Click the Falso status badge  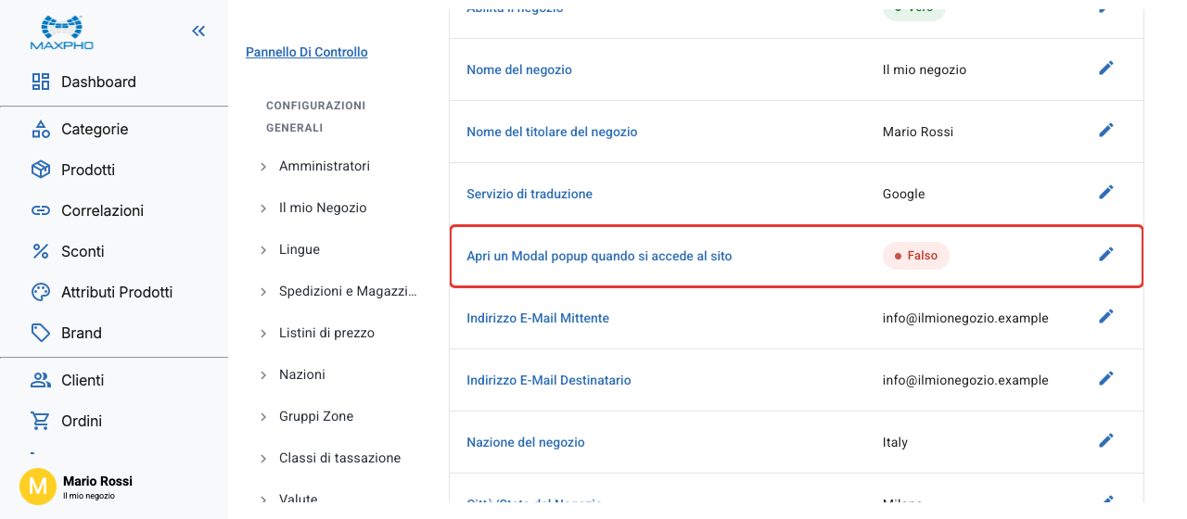[x=916, y=256]
